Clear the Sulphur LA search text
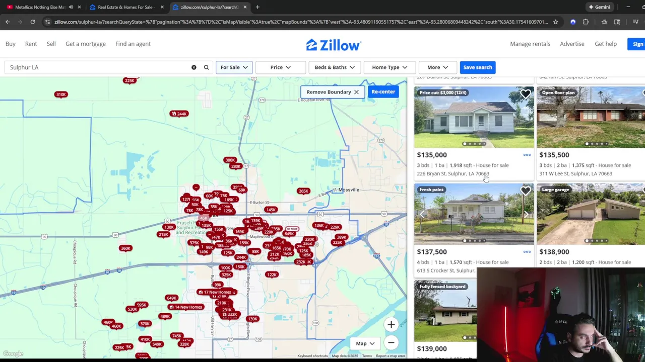 point(193,67)
